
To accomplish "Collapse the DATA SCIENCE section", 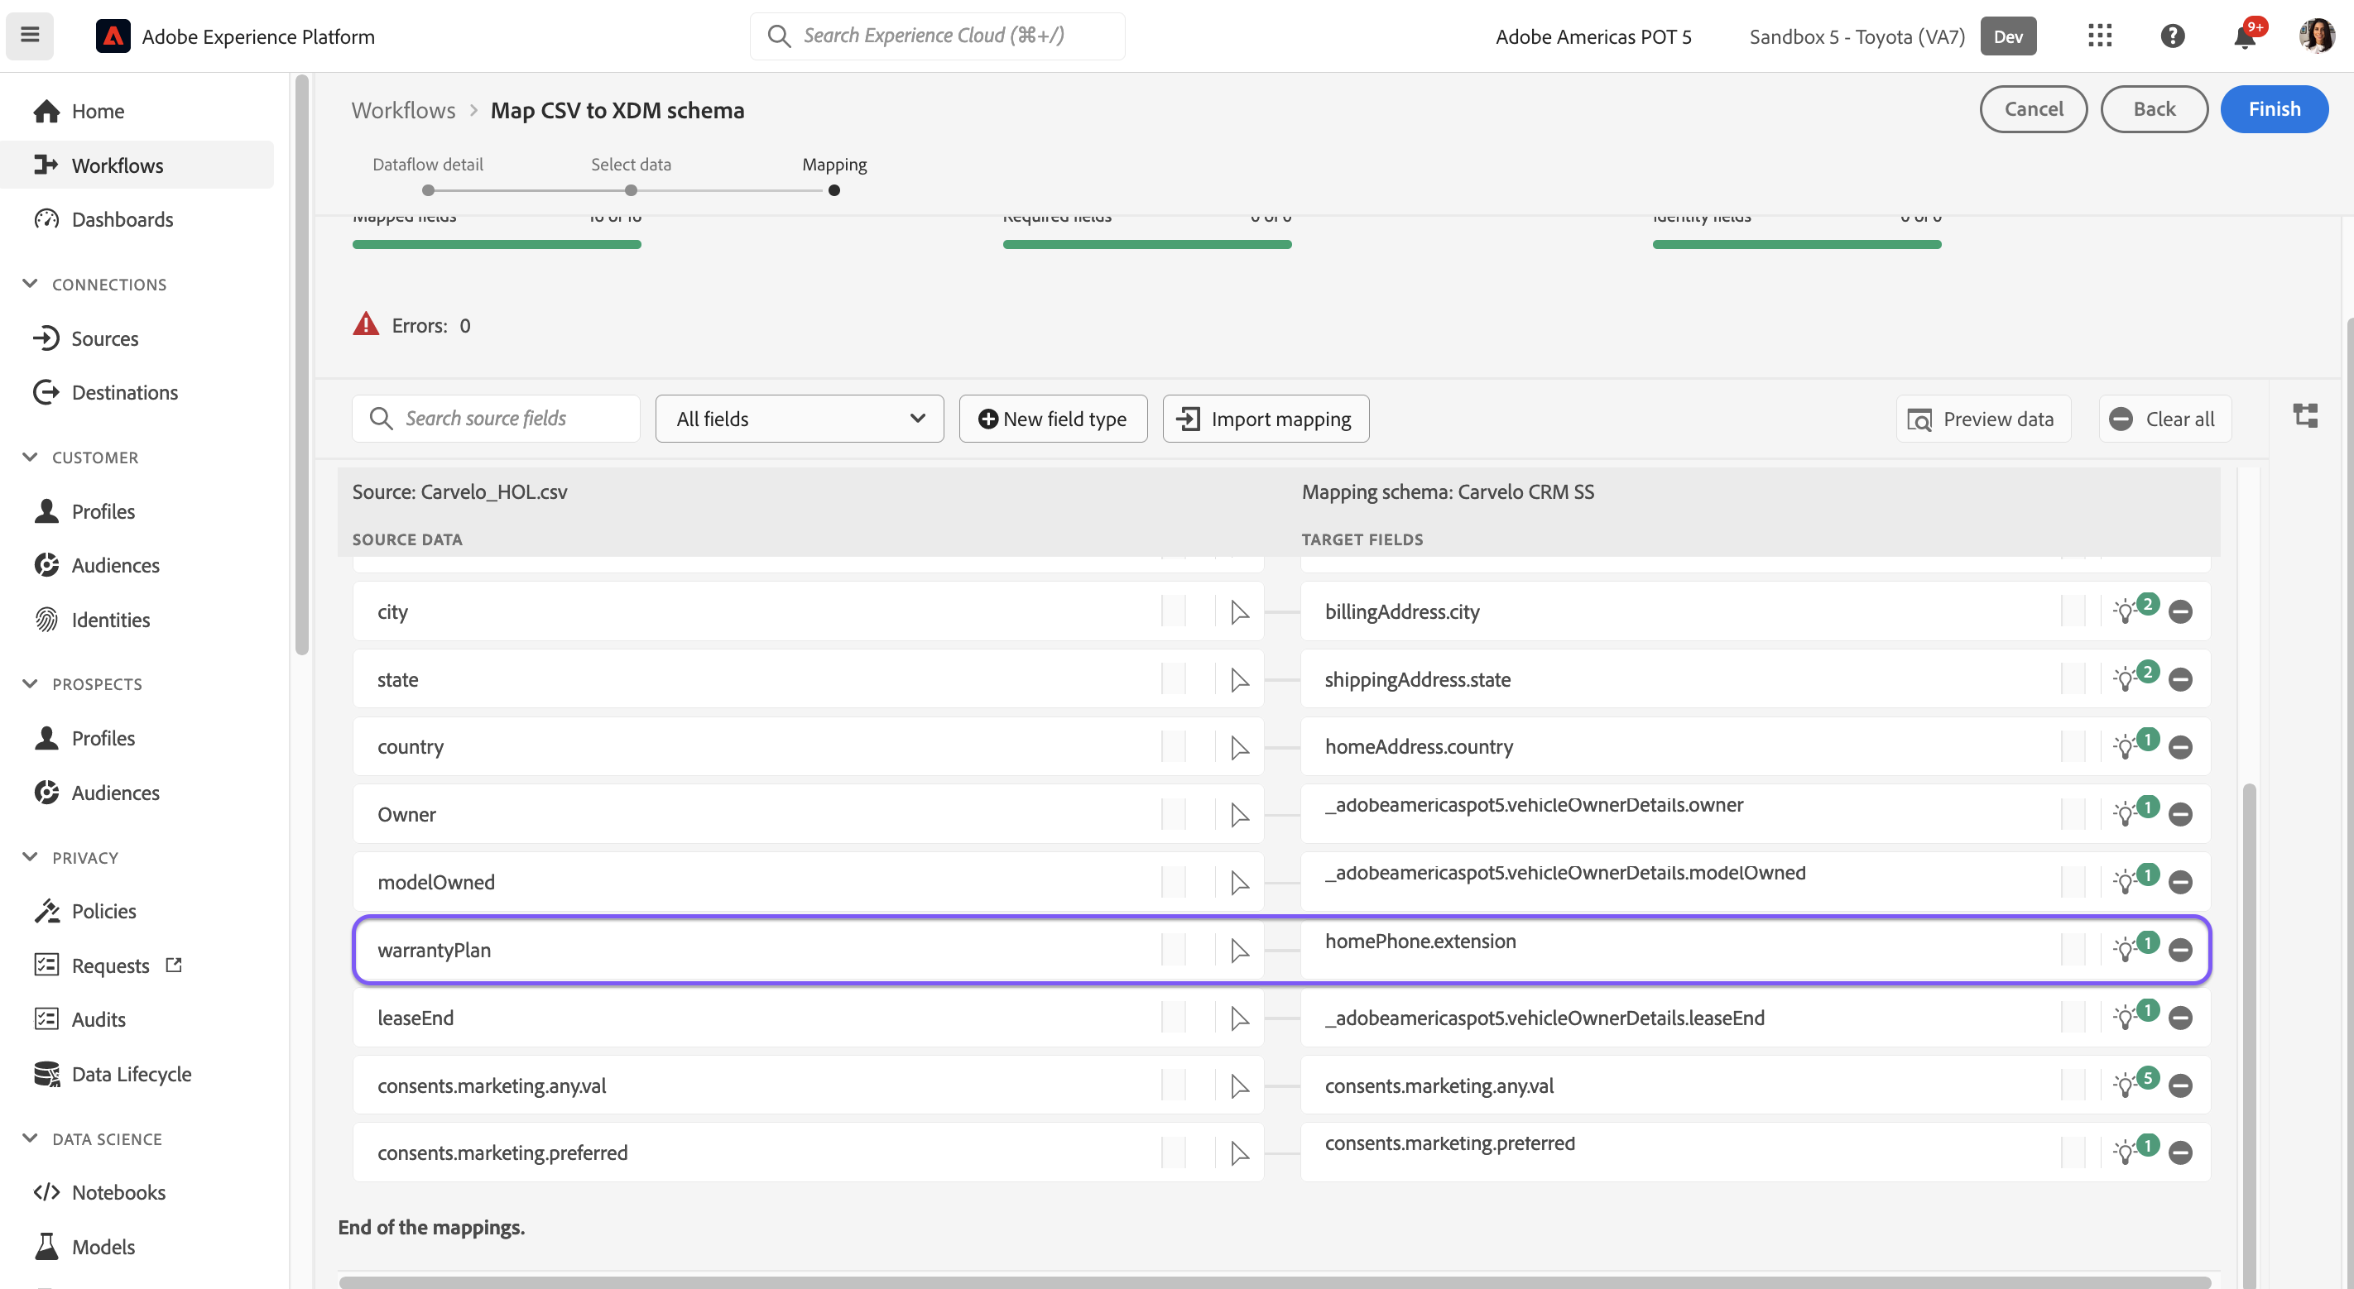I will 30,1138.
